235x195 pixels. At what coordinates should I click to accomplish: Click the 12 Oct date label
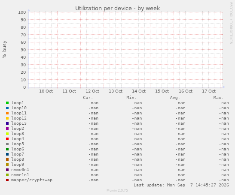coord(92,91)
